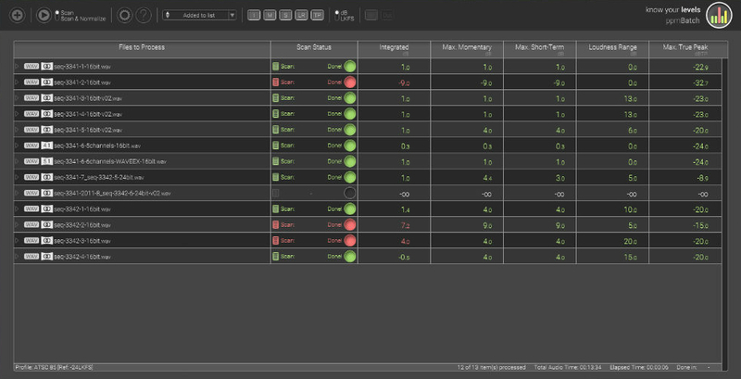Expand the seq-3341-7_seq-3342-5-24bit.wav row
Viewport: 741px width, 379px height.
(18, 177)
